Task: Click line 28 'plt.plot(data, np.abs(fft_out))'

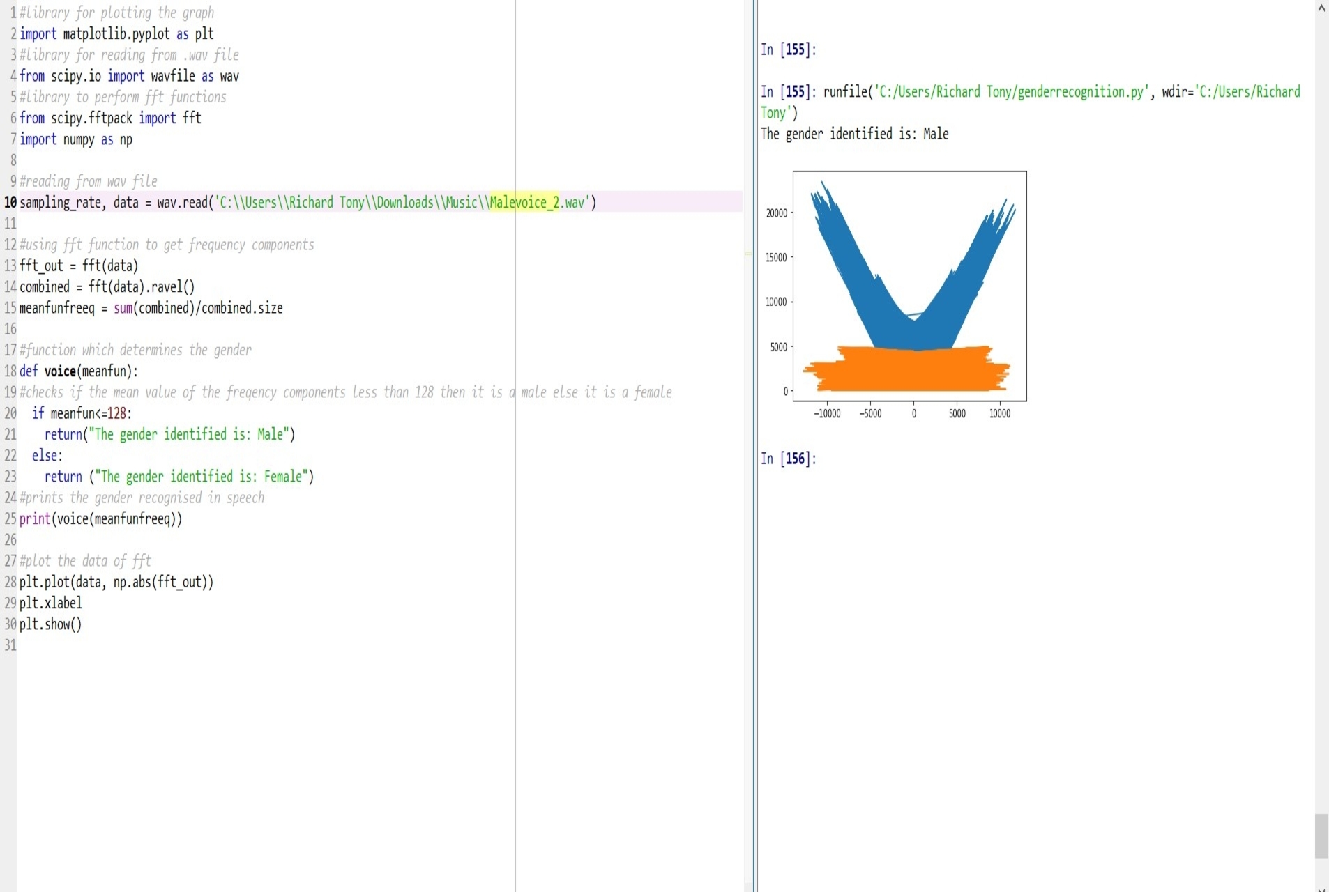Action: tap(116, 582)
